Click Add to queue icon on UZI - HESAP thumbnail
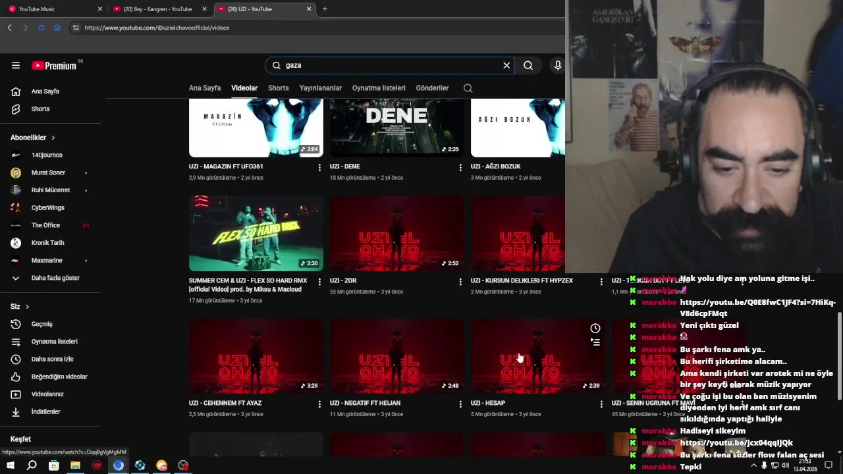843x474 pixels. click(595, 342)
